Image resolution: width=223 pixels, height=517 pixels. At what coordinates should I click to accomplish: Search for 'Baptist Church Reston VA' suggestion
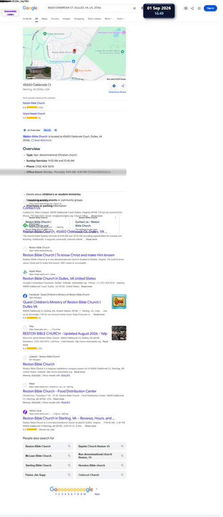coord(101,446)
